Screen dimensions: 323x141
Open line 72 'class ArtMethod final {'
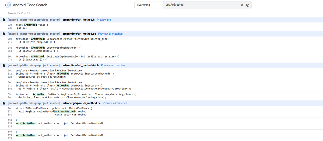[x=32, y=25]
